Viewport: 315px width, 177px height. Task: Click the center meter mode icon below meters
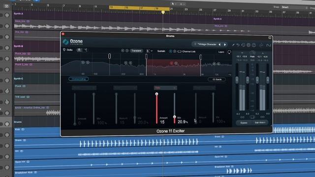point(252,117)
